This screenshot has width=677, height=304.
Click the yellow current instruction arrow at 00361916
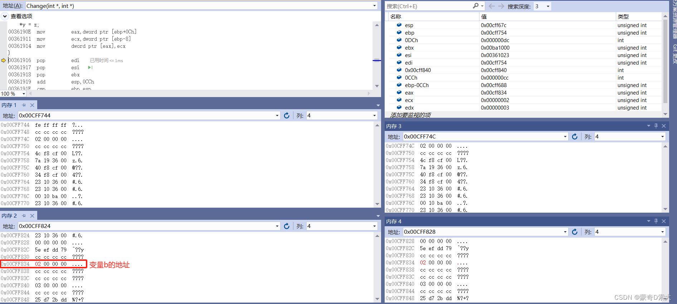(x=4, y=60)
